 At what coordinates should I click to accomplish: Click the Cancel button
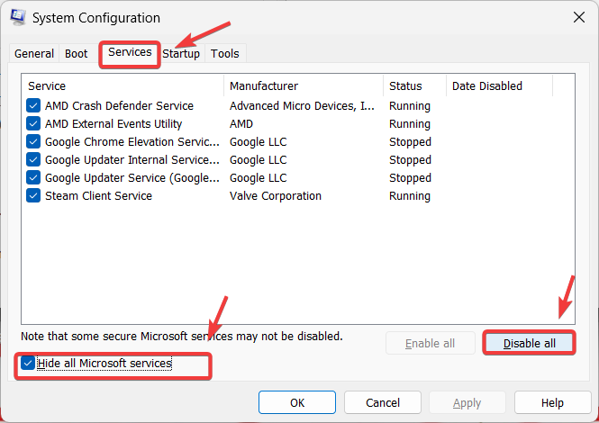[383, 402]
